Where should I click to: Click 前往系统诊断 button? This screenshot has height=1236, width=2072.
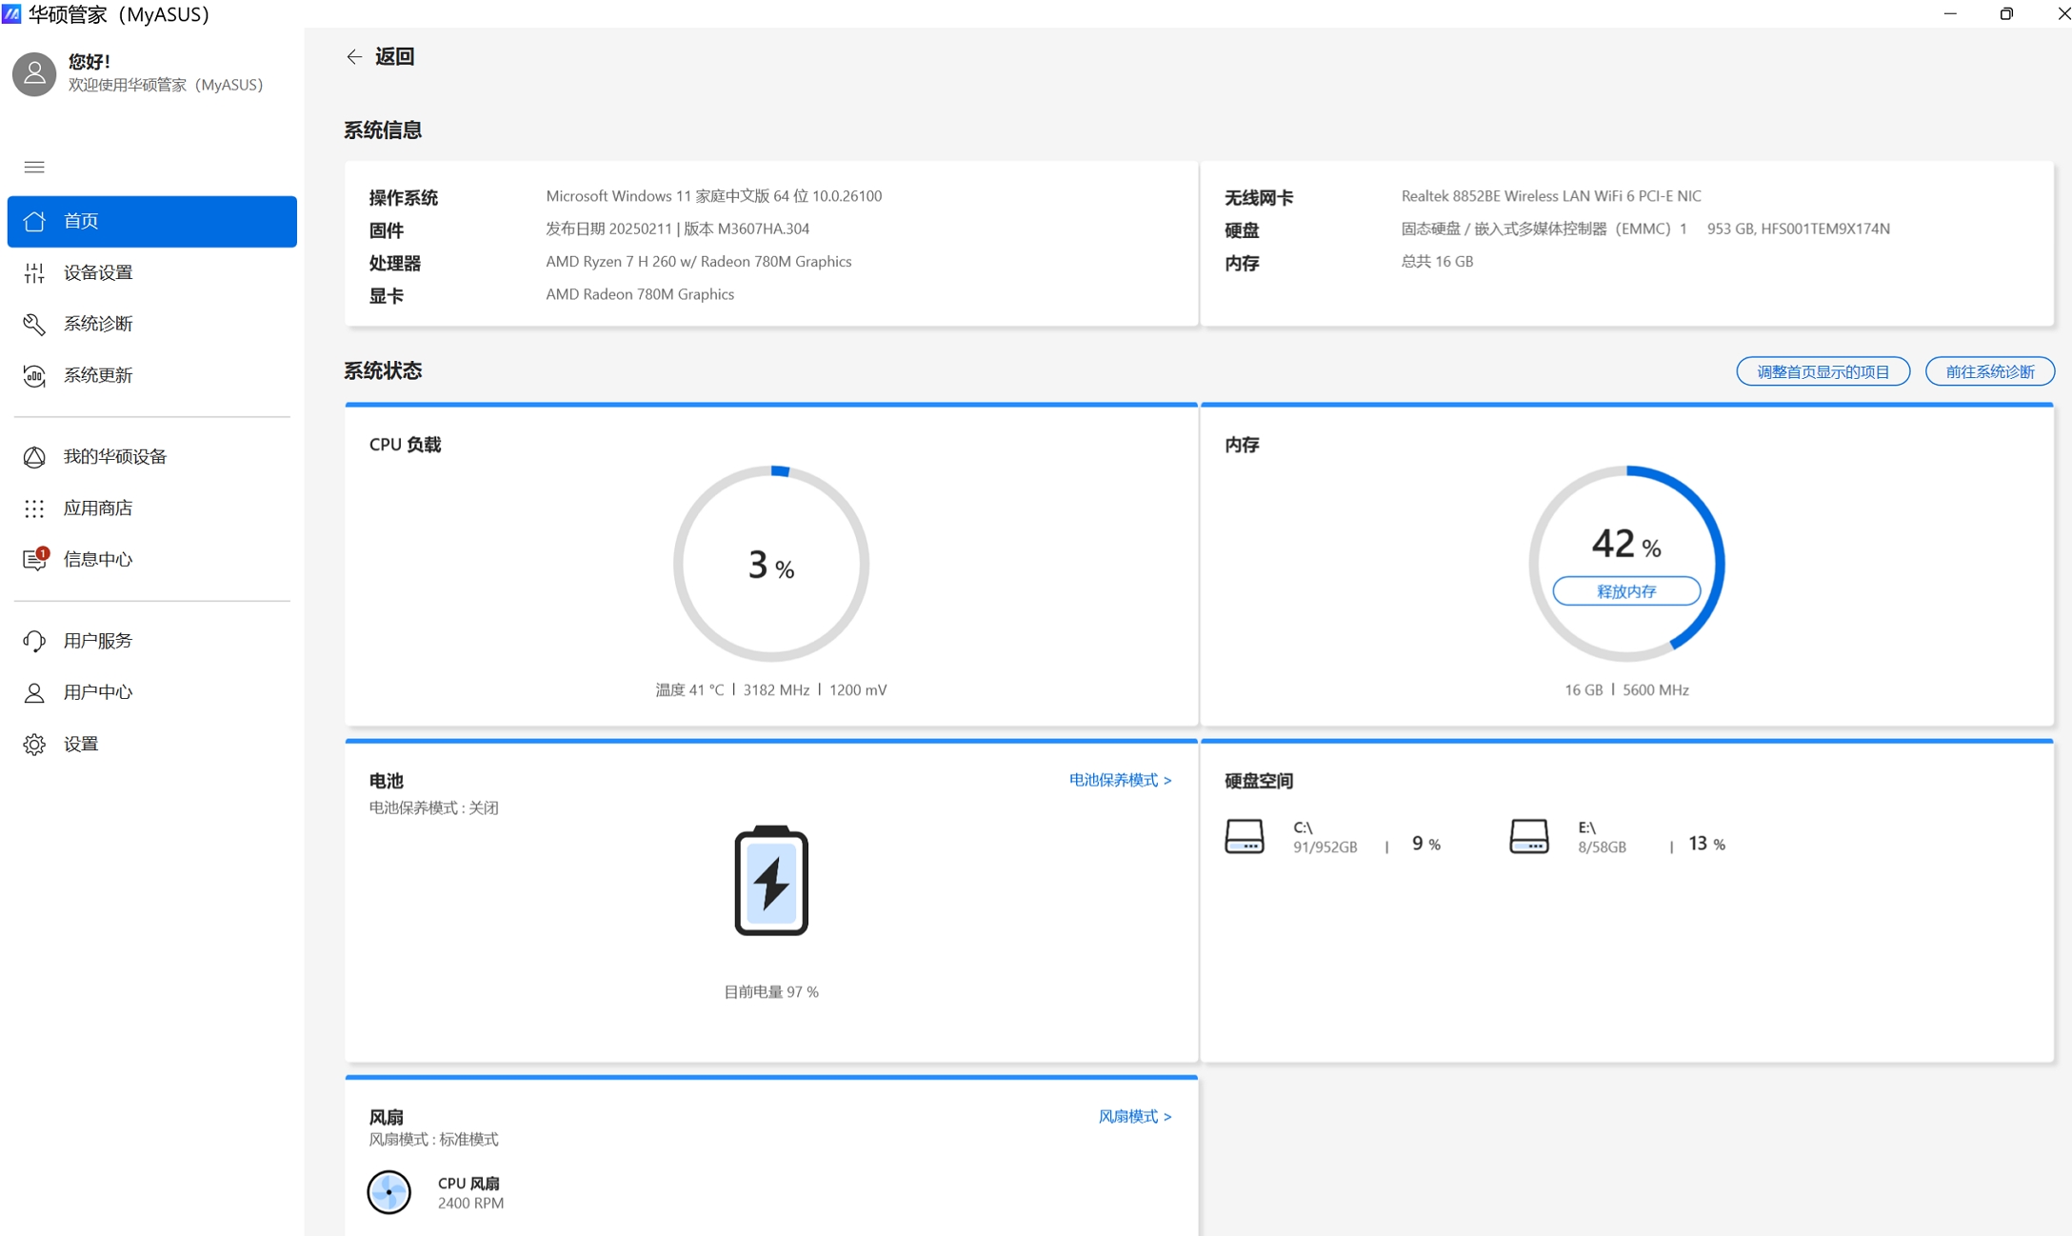(1989, 371)
